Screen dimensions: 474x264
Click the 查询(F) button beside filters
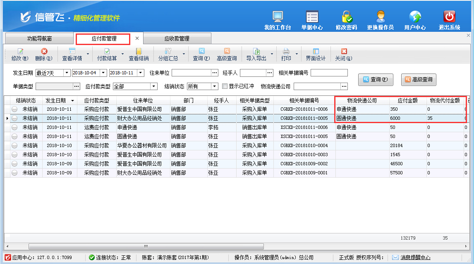pyautogui.click(x=376, y=79)
